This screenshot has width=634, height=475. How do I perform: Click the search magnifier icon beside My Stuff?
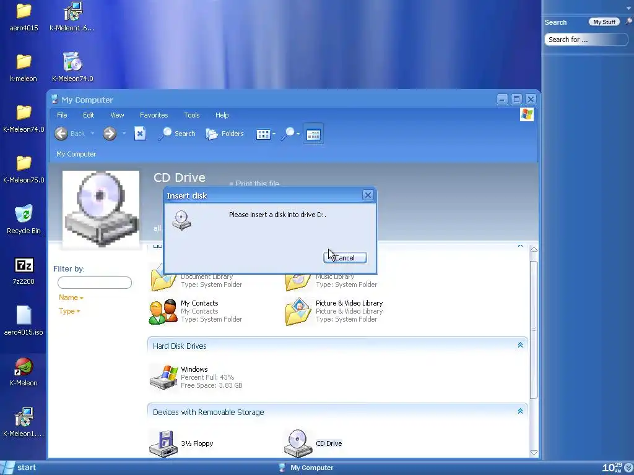click(629, 22)
